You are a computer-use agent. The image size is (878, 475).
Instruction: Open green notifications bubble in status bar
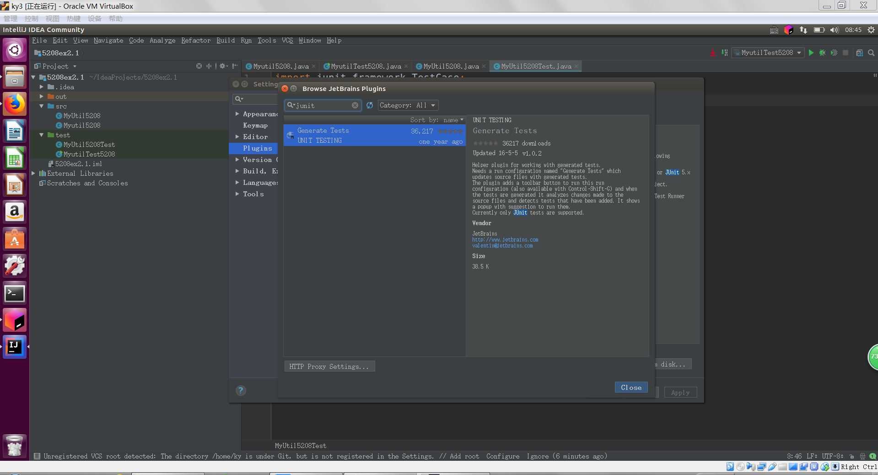click(873, 456)
